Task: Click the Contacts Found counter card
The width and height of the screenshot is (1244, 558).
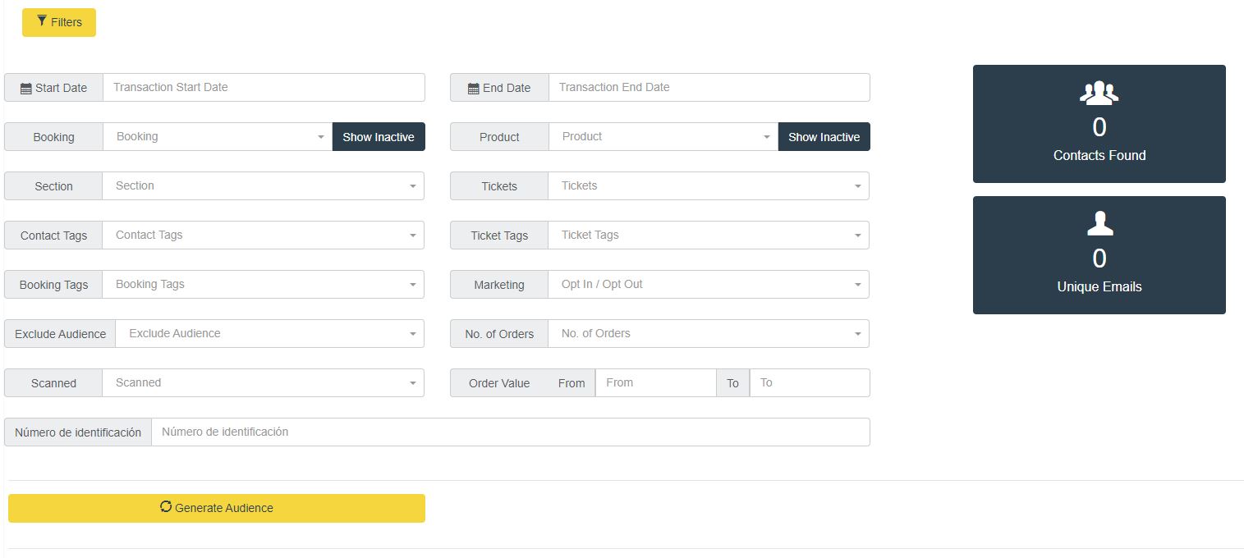Action: tap(1099, 124)
